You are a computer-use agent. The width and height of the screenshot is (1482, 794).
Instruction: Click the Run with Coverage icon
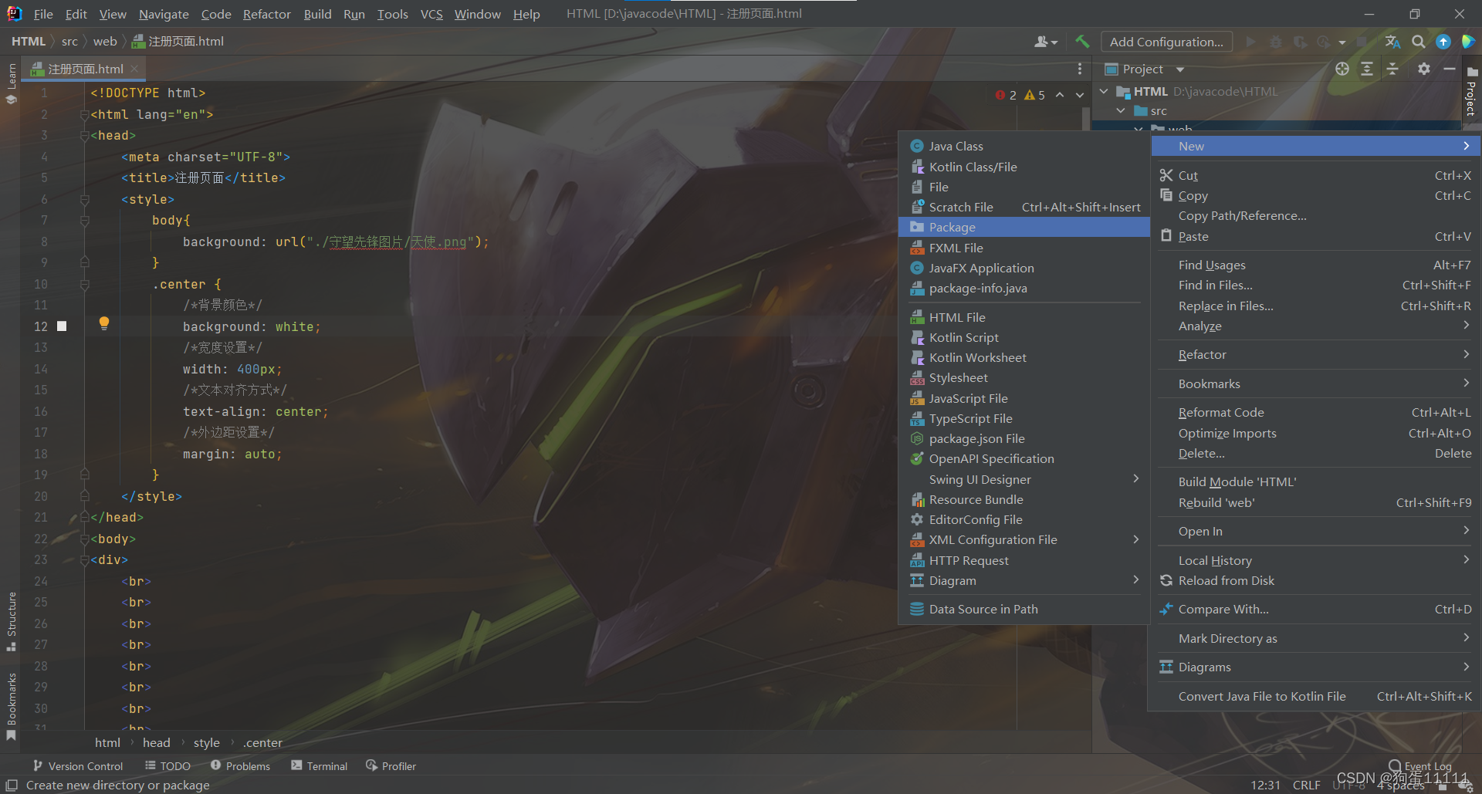(1300, 42)
